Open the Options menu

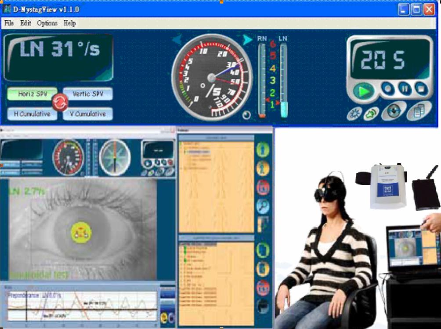(x=47, y=23)
